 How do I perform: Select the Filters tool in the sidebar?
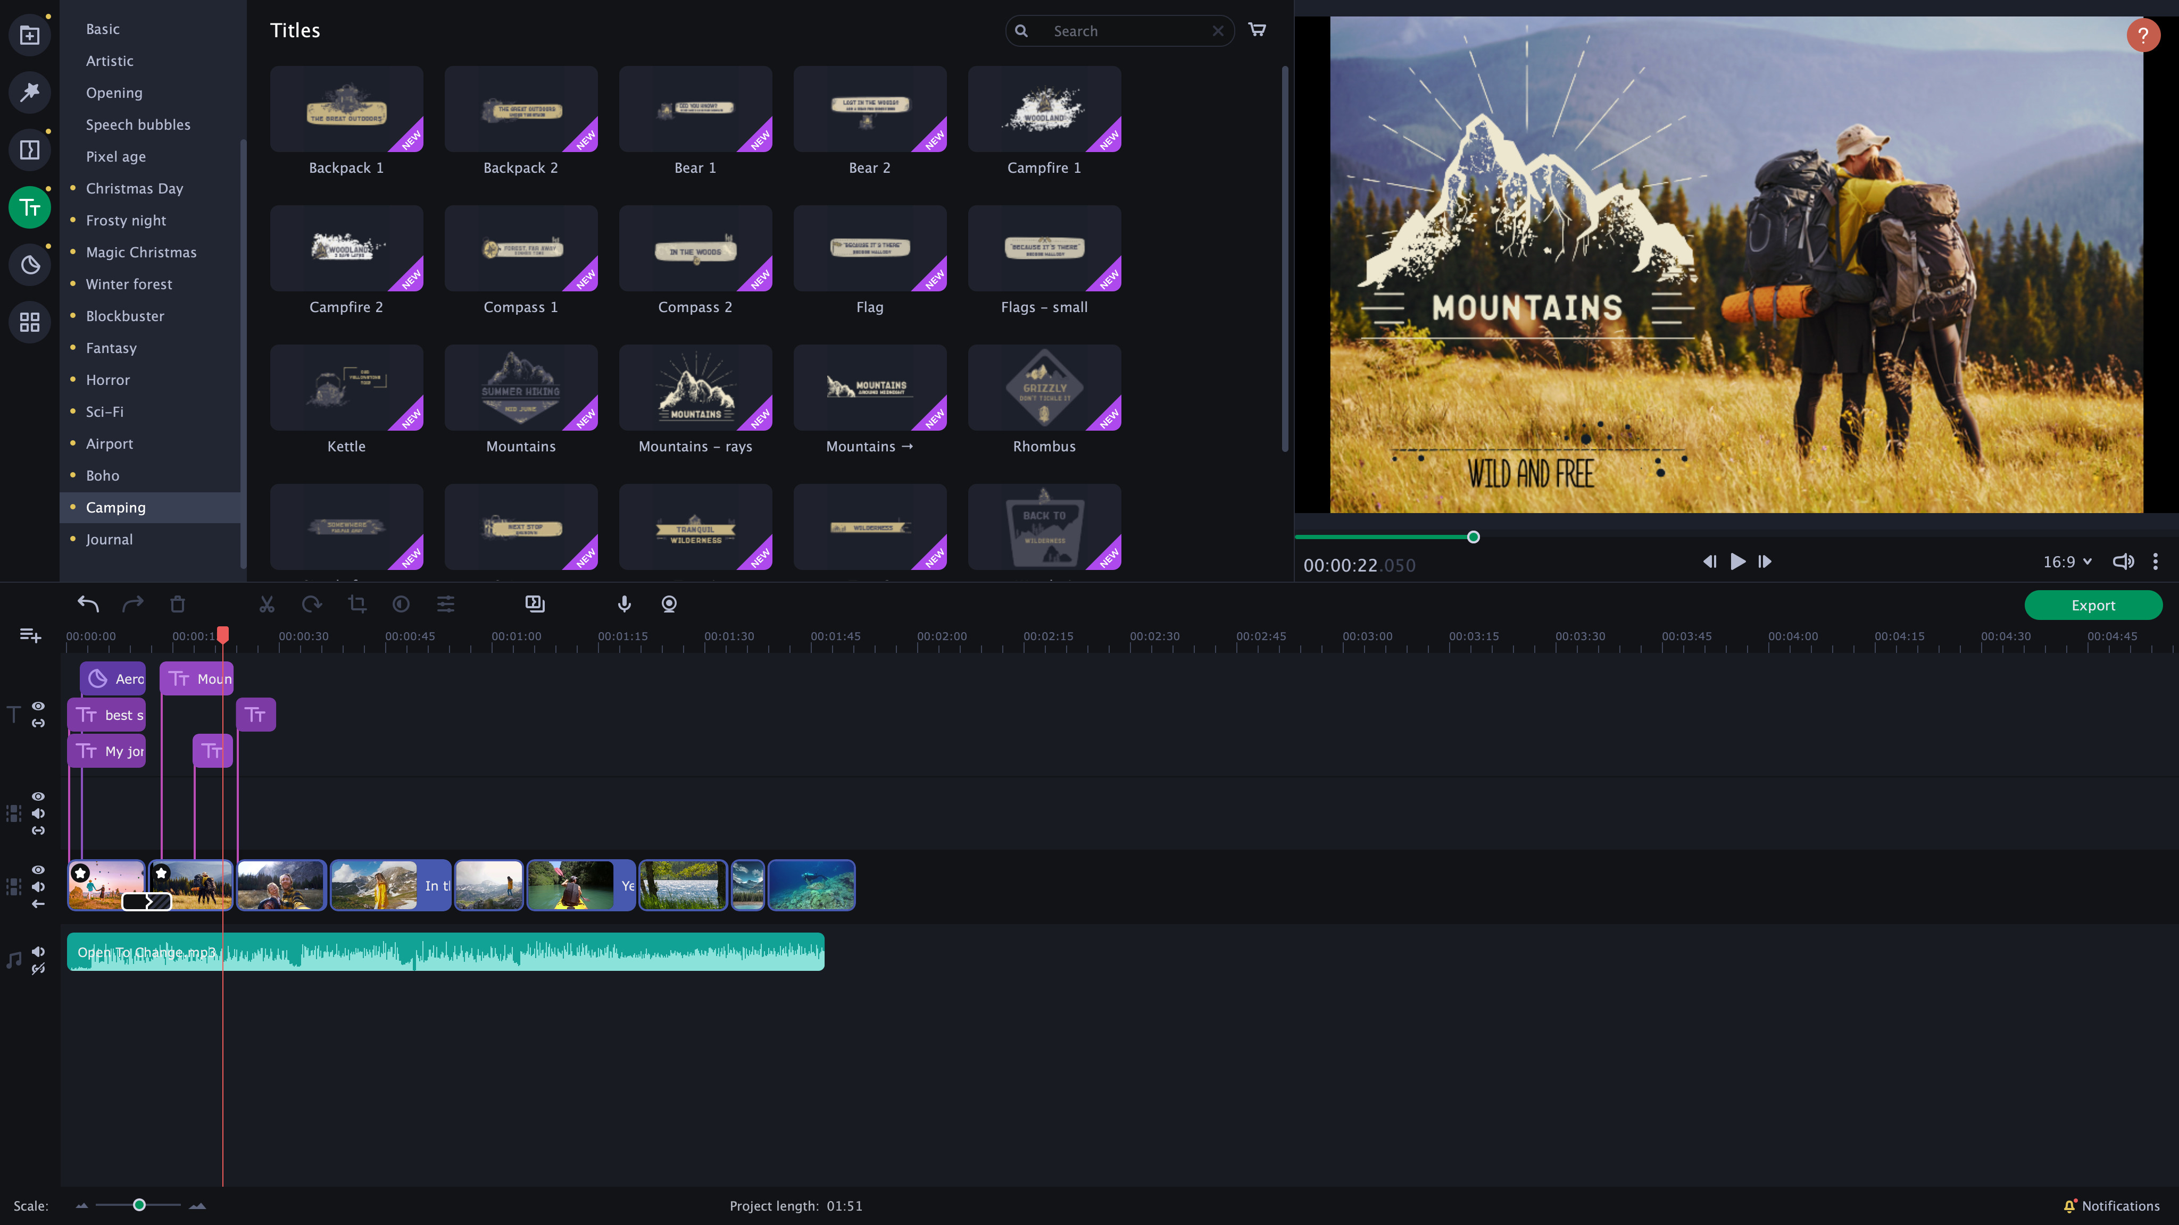(x=30, y=93)
